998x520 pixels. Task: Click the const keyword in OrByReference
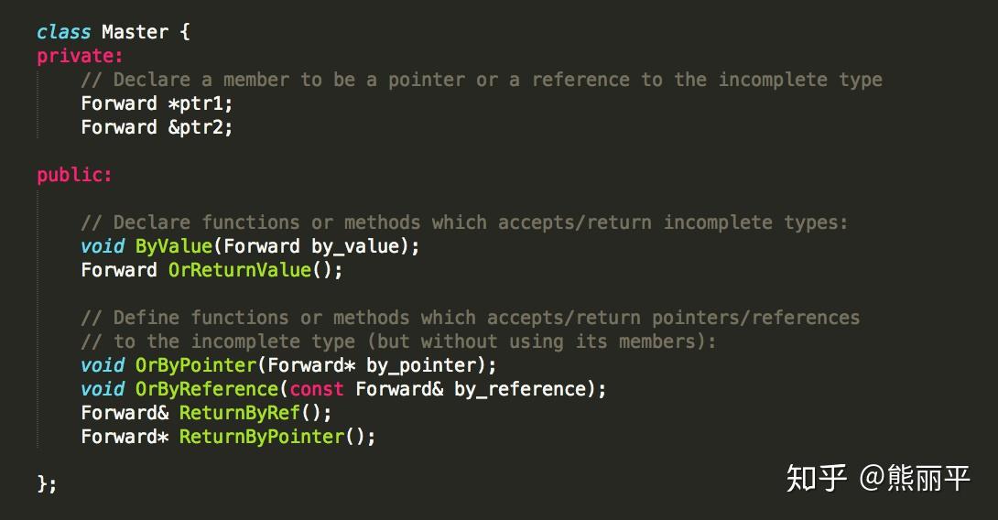click(316, 389)
